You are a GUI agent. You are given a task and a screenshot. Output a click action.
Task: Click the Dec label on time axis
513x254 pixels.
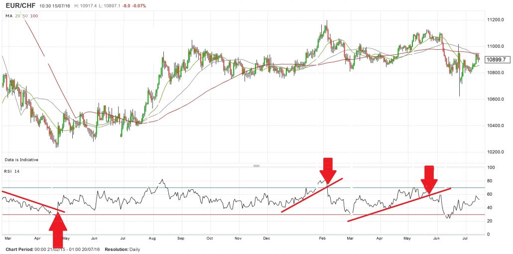(x=267, y=238)
